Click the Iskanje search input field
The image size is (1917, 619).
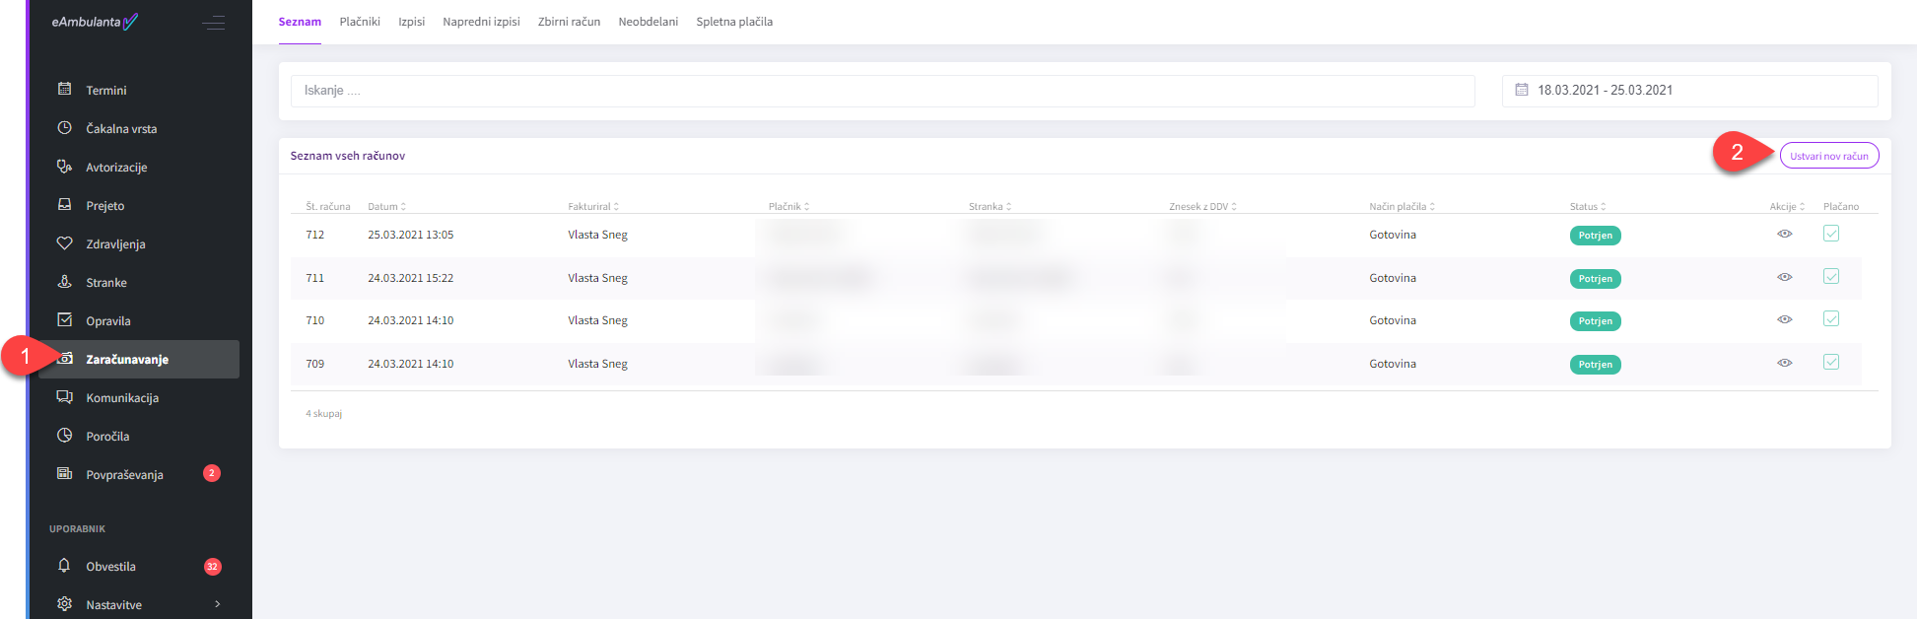click(x=882, y=91)
